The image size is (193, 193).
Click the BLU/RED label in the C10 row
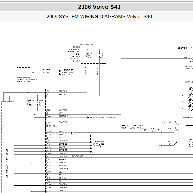pos(63,184)
